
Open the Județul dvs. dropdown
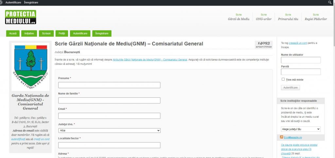pyautogui.click(x=109, y=130)
